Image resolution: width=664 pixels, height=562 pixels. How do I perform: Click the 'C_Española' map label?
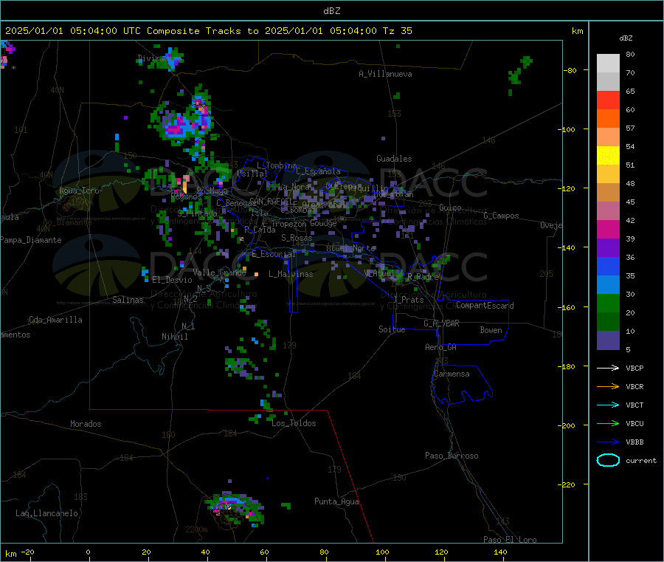click(318, 171)
